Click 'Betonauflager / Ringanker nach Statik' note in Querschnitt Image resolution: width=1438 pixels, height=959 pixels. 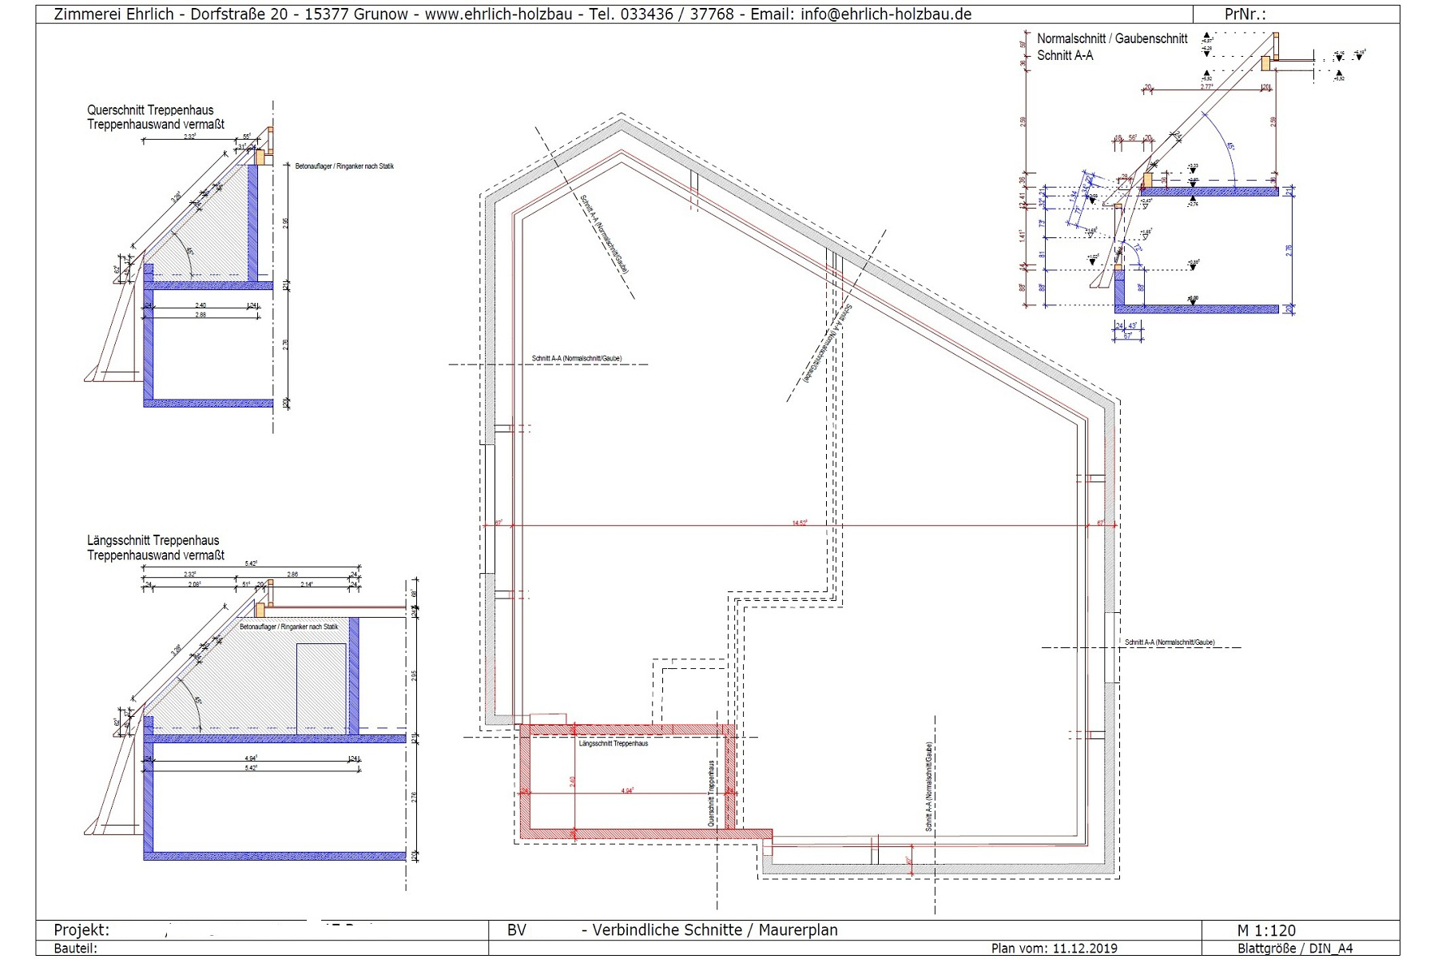[x=344, y=166]
